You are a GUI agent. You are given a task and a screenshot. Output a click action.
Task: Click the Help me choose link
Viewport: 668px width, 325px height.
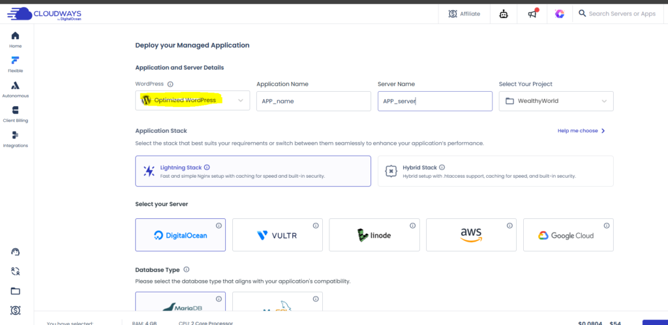pos(581,131)
